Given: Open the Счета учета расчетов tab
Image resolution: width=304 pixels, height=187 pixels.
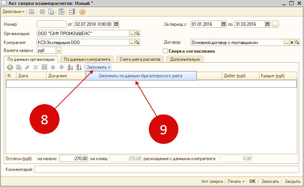Looking at the screenshot, I should (x=140, y=59).
